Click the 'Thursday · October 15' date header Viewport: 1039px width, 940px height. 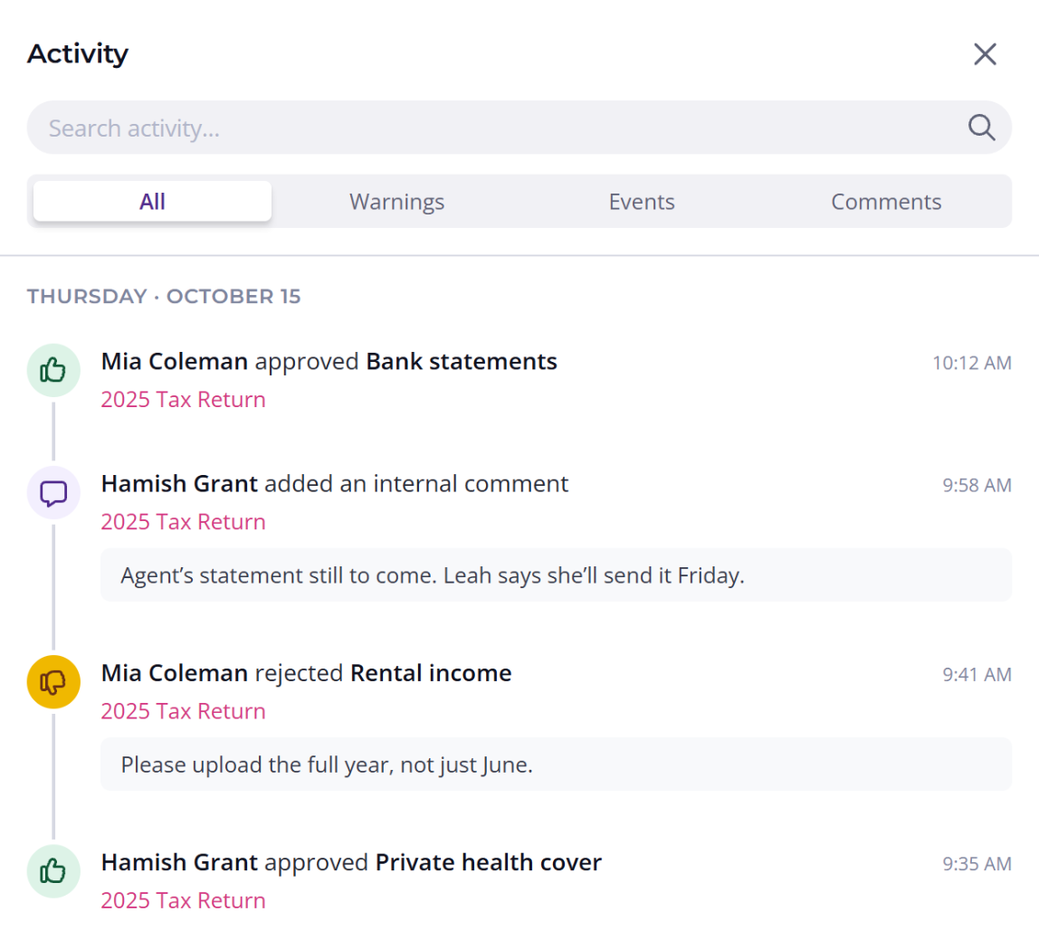click(x=164, y=296)
